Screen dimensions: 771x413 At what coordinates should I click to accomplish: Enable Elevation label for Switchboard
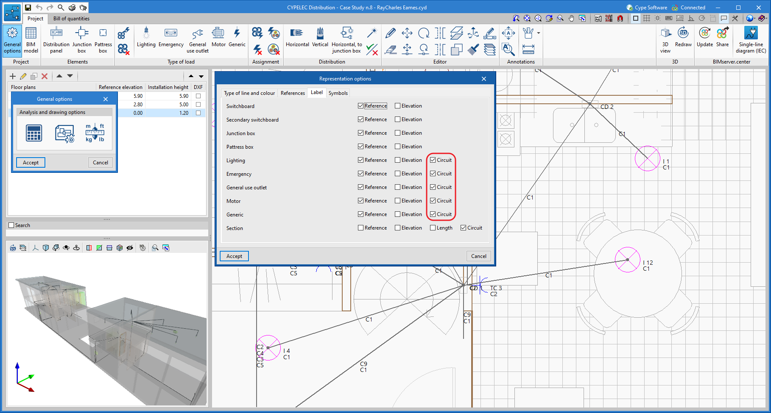click(398, 106)
